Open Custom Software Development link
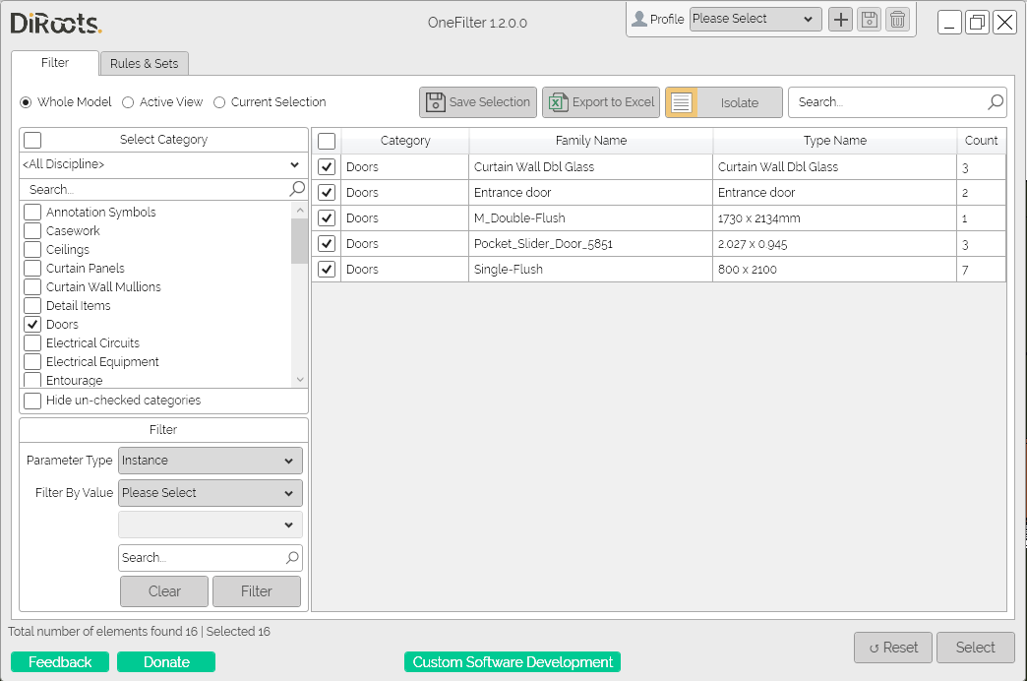This screenshot has height=681, width=1027. coord(513,662)
